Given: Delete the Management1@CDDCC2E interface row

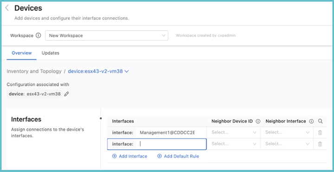Looking at the screenshot, I should (x=320, y=133).
